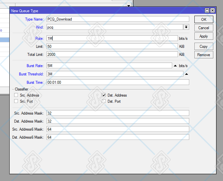Open dropdown arrow in background window
Viewport: 223px width, 181px height.
(x=129, y=6)
